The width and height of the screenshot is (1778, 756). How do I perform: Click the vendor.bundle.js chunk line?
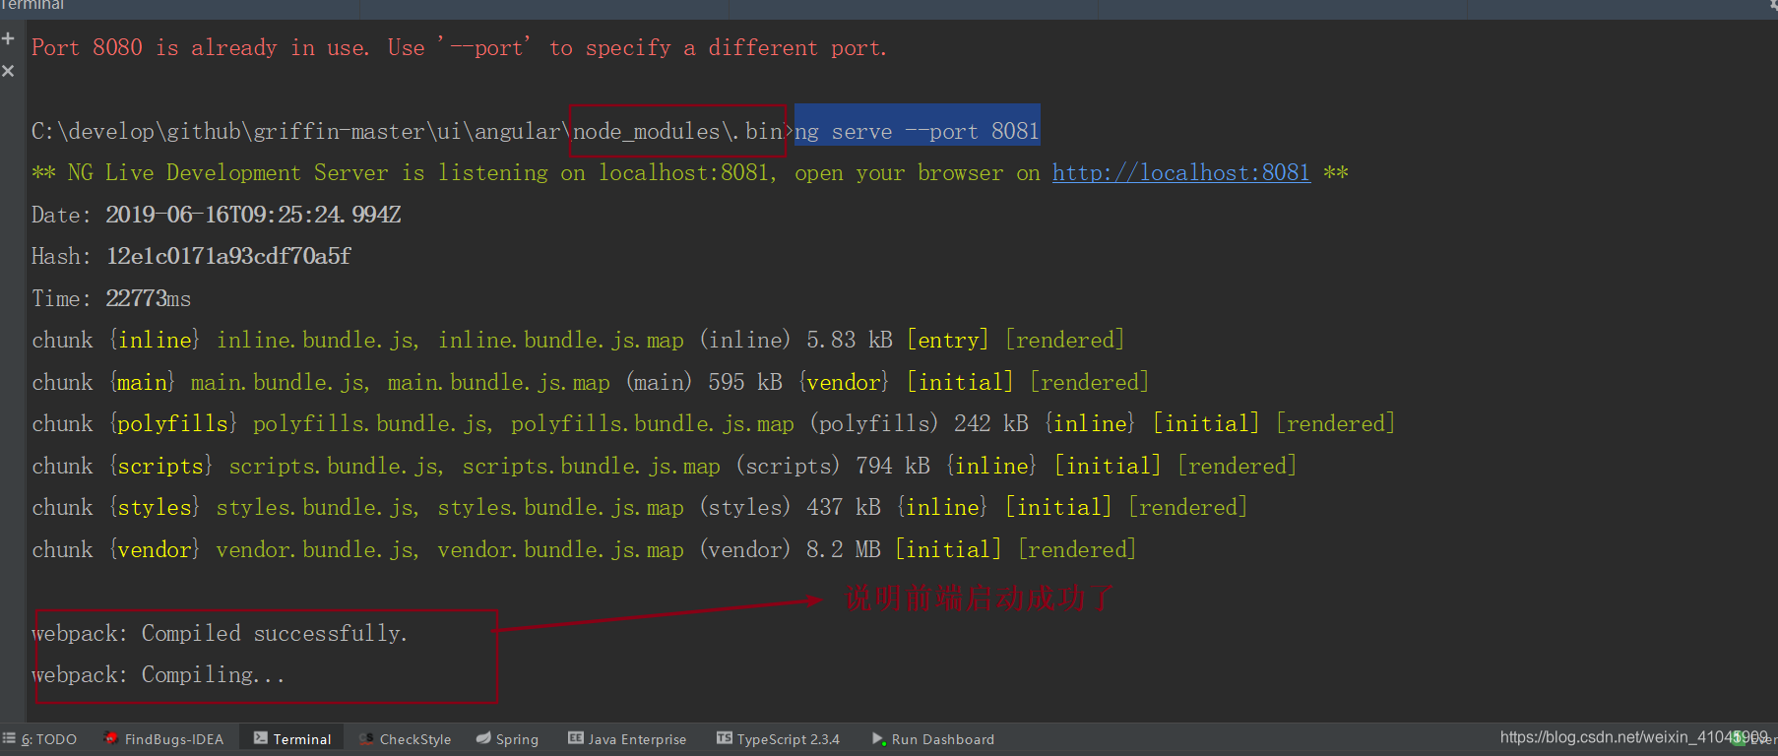pos(584,549)
